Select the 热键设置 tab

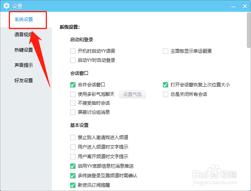[x=24, y=50]
